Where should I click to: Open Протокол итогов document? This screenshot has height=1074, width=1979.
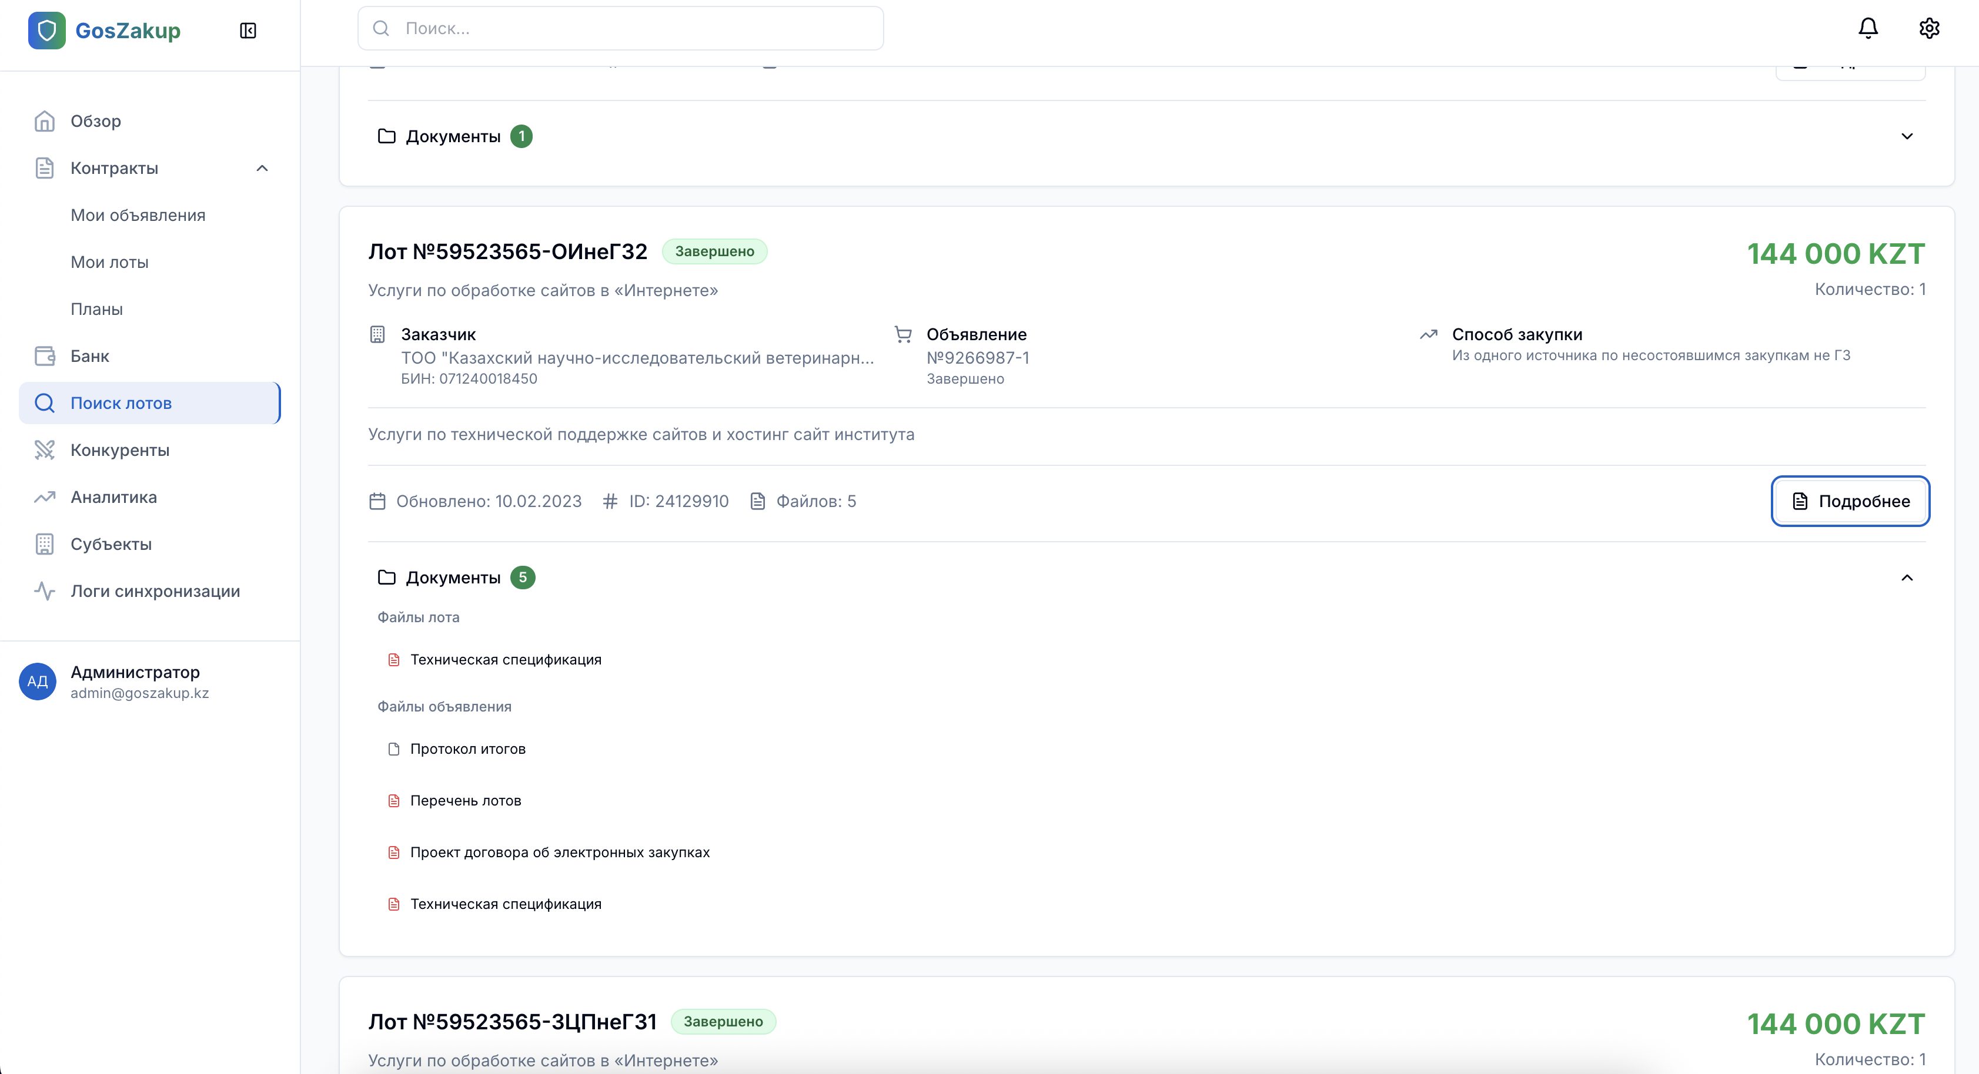467,749
